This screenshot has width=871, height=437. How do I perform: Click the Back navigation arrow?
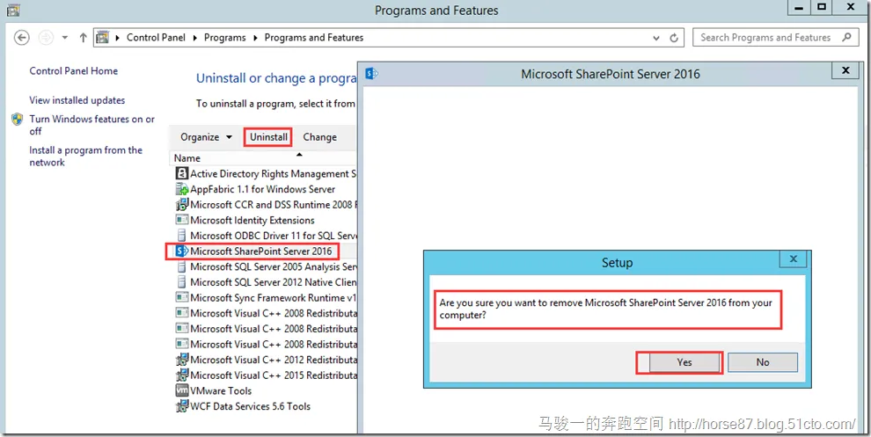(21, 38)
